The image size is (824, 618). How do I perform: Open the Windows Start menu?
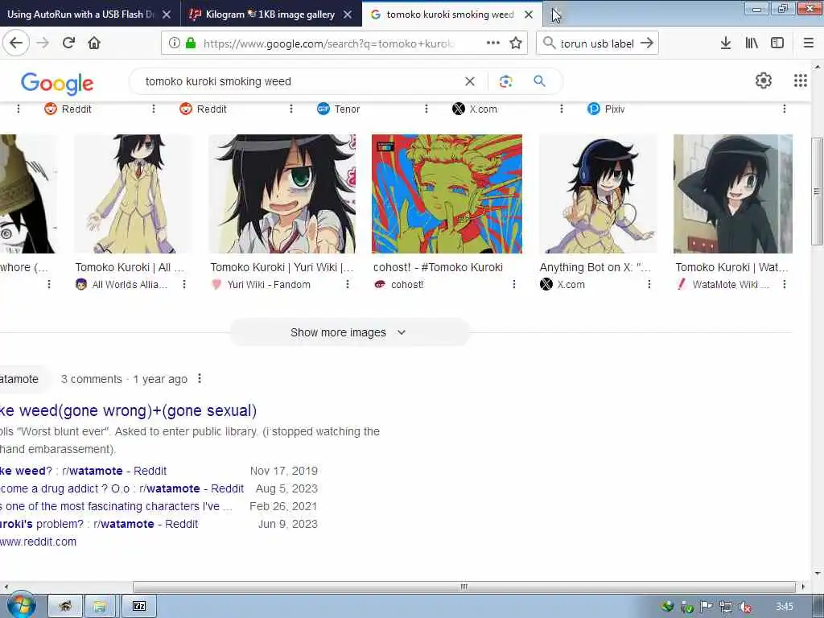pyautogui.click(x=20, y=606)
